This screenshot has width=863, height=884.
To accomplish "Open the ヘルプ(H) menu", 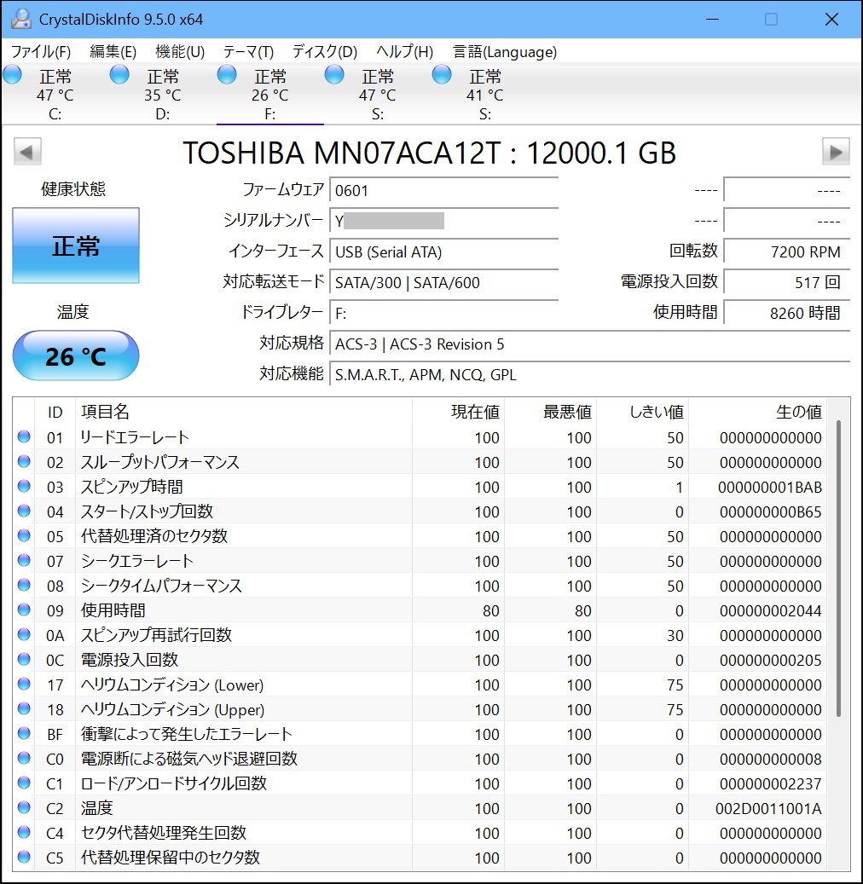I will (x=404, y=52).
